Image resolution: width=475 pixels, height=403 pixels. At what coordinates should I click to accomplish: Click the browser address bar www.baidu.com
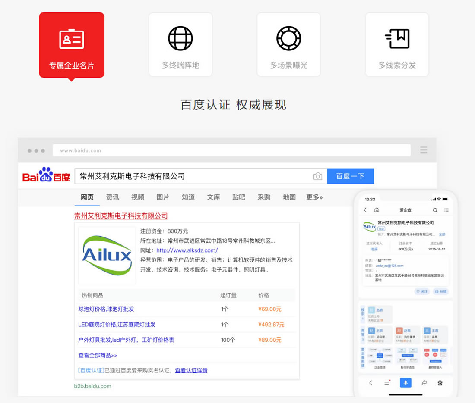point(232,150)
